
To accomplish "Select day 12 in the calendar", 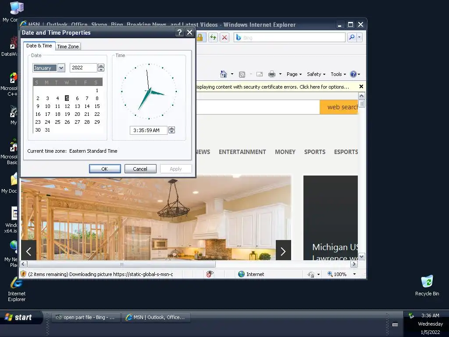I will [67, 106].
